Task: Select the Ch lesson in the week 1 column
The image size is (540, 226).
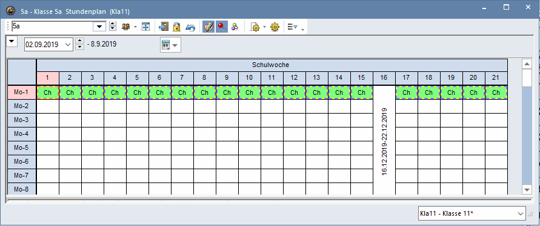Action: pyautogui.click(x=47, y=92)
